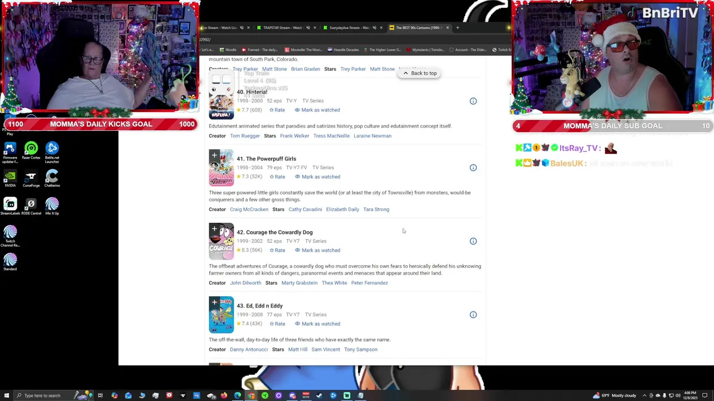Open the Standard desktop shortcut

click(10, 262)
